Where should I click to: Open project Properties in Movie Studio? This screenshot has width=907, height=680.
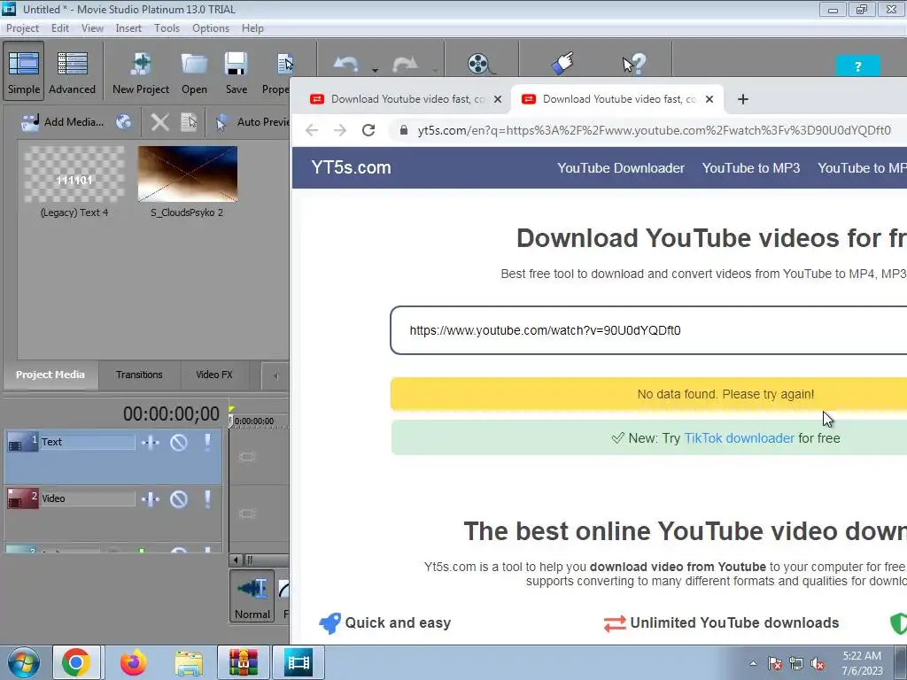(276, 73)
